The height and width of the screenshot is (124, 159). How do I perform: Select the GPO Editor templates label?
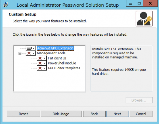pyautogui.click(x=64, y=68)
